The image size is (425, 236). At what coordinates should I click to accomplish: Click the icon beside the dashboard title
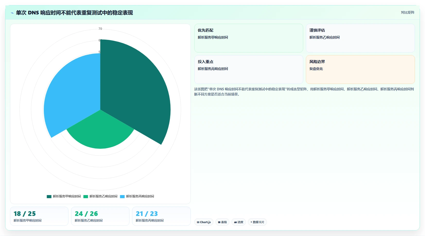tap(12, 13)
